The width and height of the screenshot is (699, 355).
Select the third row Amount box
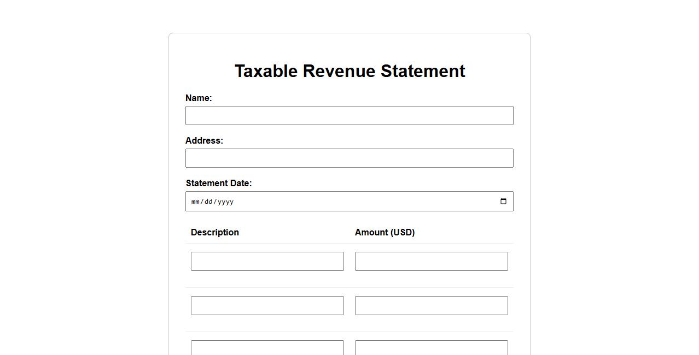click(431, 348)
